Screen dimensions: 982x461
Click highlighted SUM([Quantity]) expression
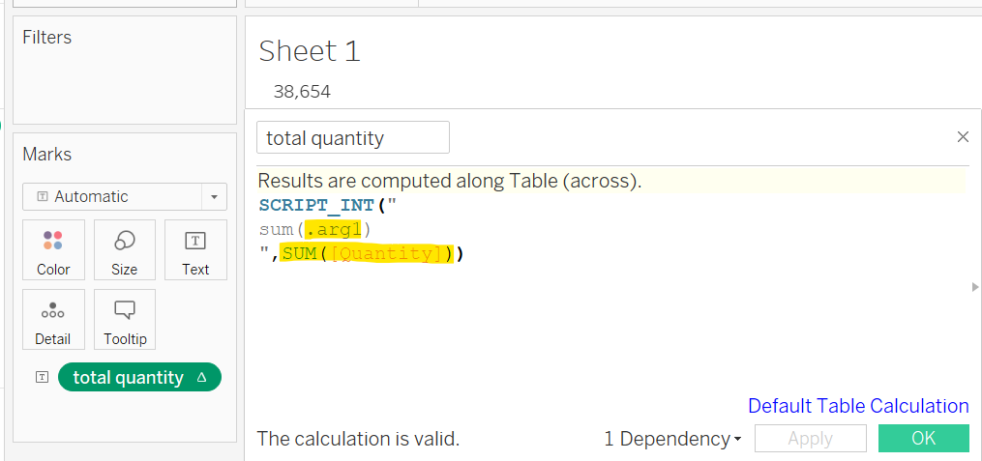[366, 253]
